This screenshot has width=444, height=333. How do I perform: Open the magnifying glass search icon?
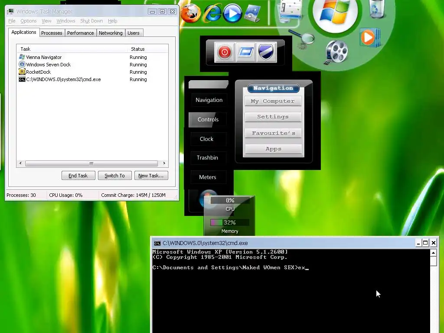coord(302,39)
